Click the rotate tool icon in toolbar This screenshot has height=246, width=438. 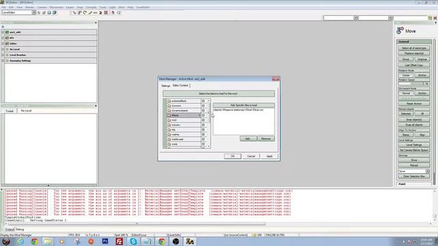click(x=85, y=12)
